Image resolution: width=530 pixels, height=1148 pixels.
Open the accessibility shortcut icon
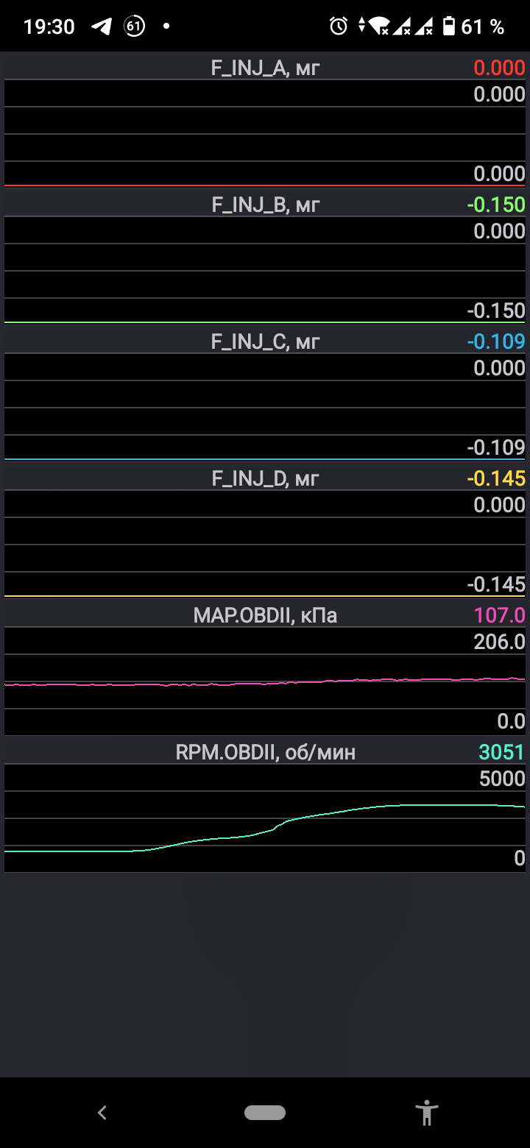pyautogui.click(x=427, y=1112)
